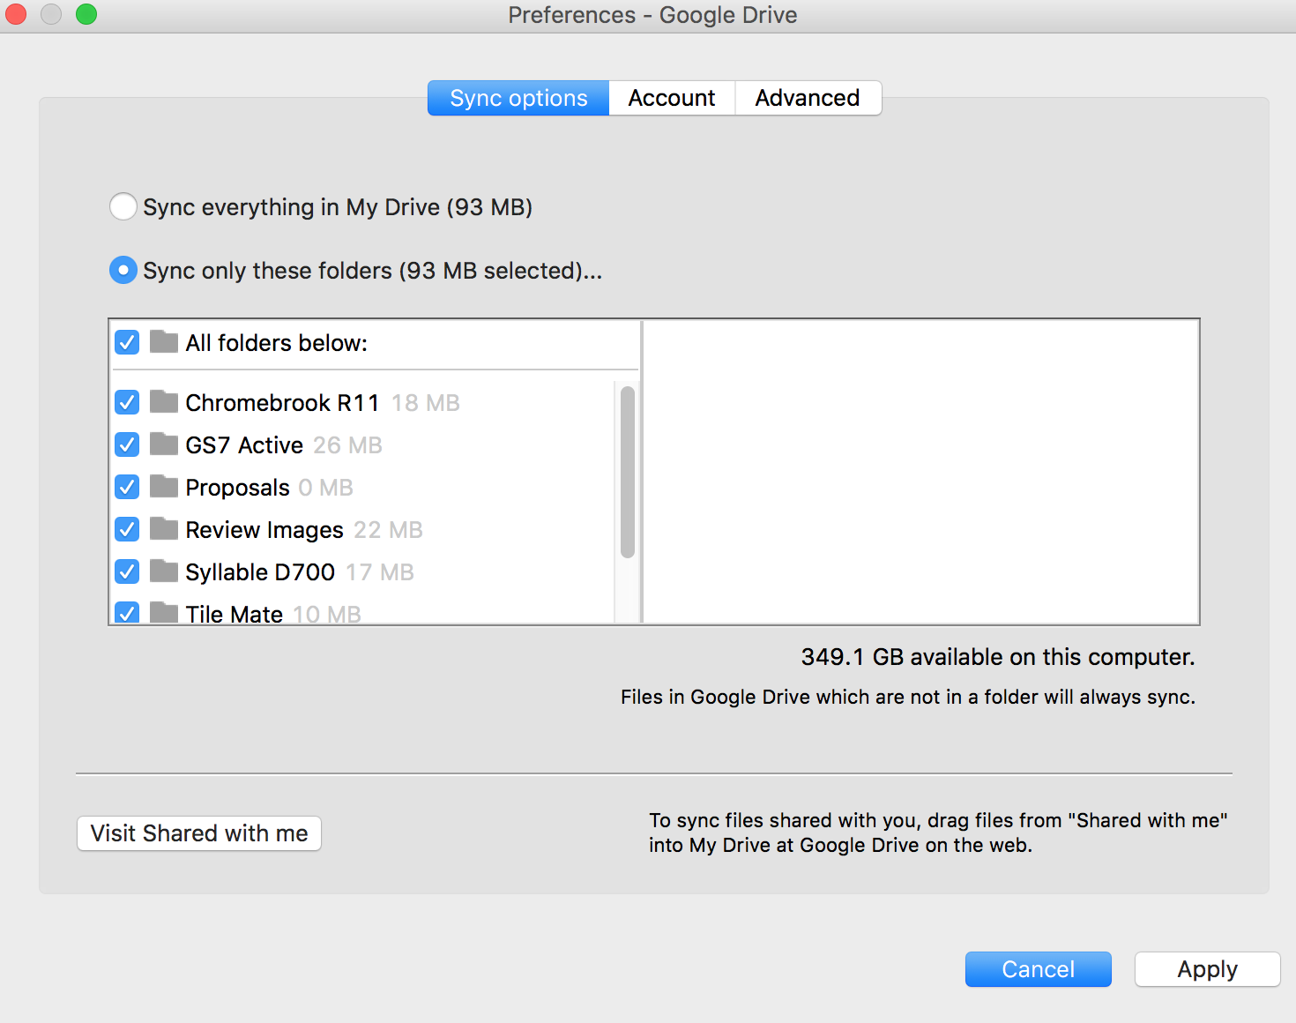Click the 349.1 GB available text
The width and height of the screenshot is (1296, 1023).
coord(998,657)
